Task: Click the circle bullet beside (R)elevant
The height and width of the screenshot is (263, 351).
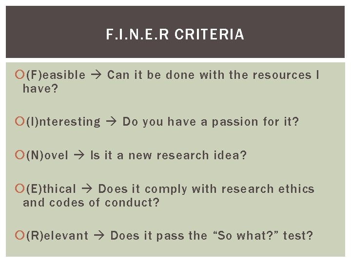Action: tap(19, 235)
